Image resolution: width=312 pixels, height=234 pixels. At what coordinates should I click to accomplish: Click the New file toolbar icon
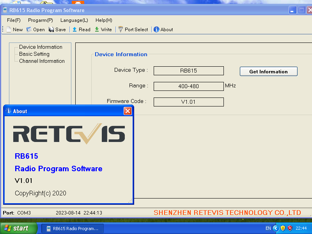click(9, 30)
